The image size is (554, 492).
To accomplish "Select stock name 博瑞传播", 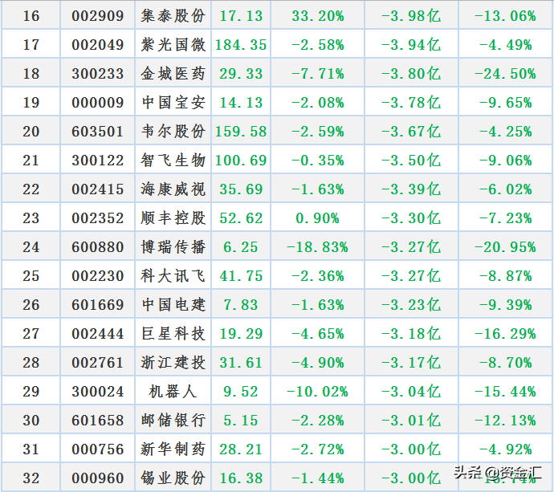I will (x=173, y=247).
